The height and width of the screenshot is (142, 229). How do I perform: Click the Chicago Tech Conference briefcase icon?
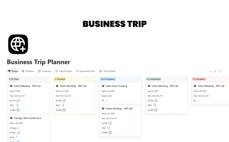point(11,118)
